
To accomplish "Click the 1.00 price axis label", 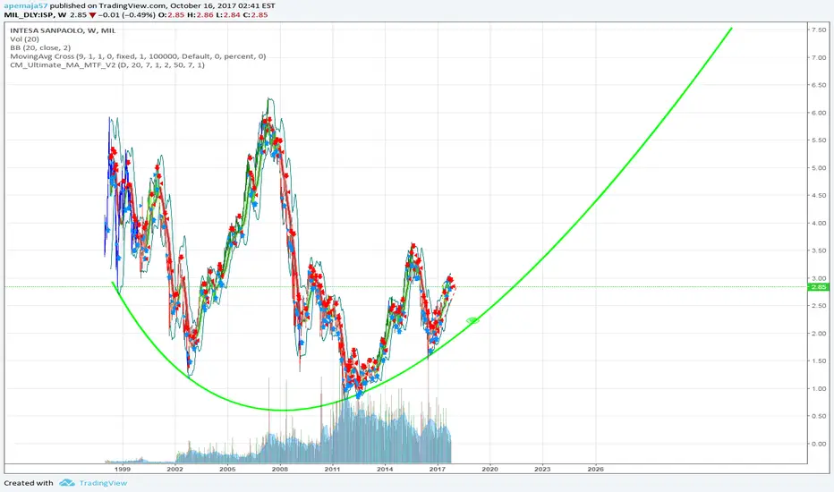I will click(818, 388).
